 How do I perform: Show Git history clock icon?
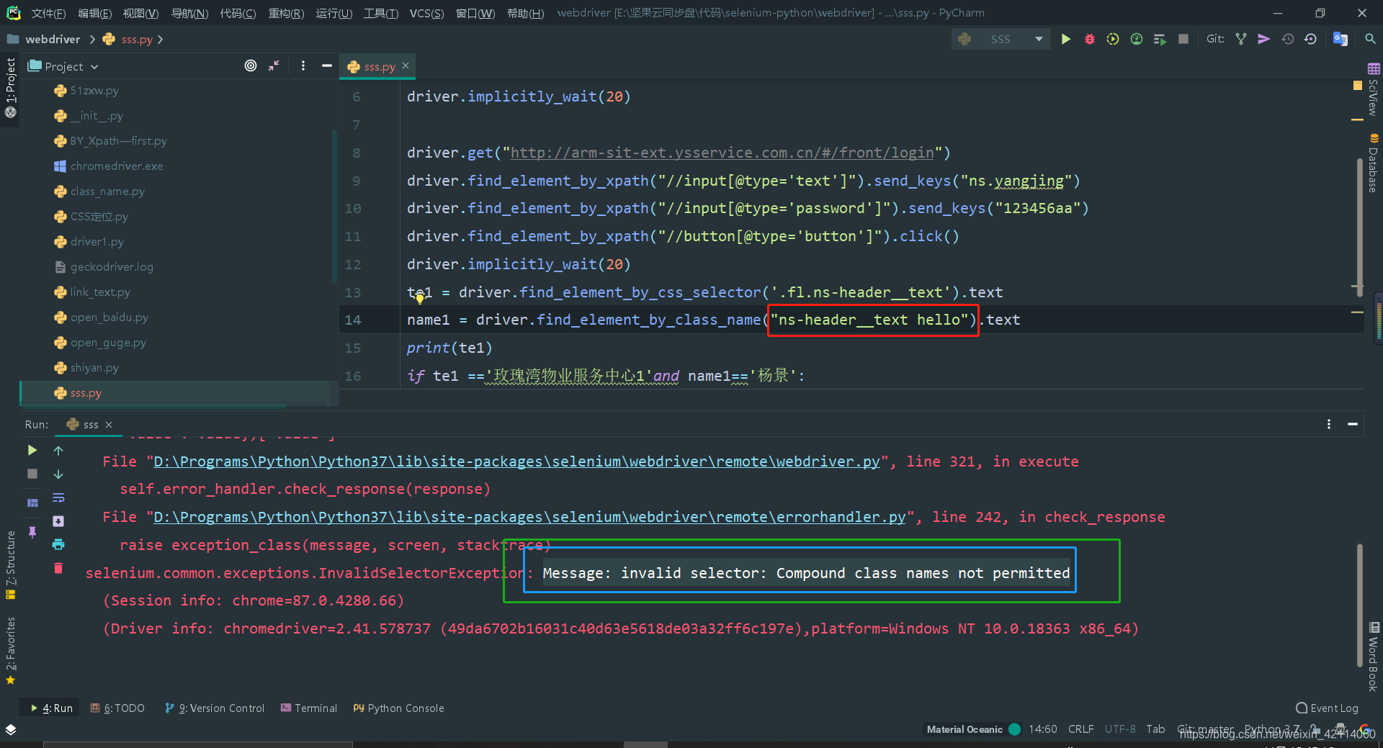(1287, 39)
